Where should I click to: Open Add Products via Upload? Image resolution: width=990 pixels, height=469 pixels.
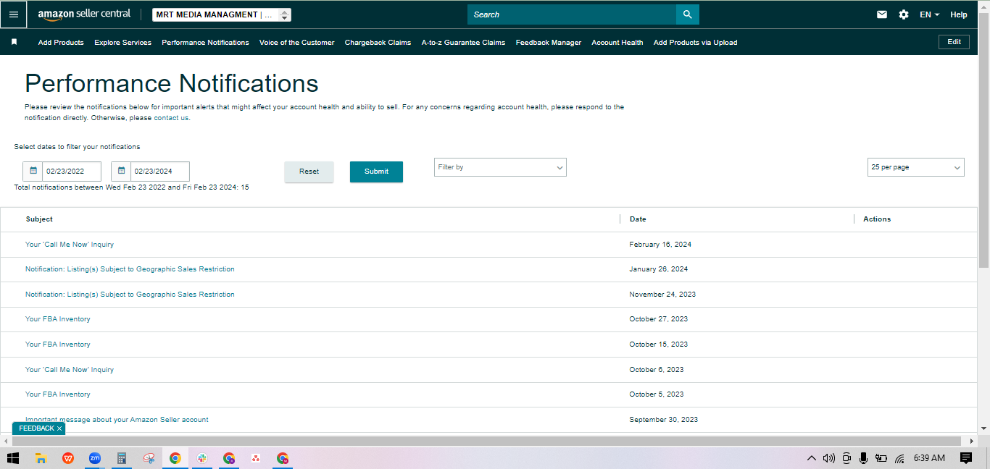pos(695,43)
